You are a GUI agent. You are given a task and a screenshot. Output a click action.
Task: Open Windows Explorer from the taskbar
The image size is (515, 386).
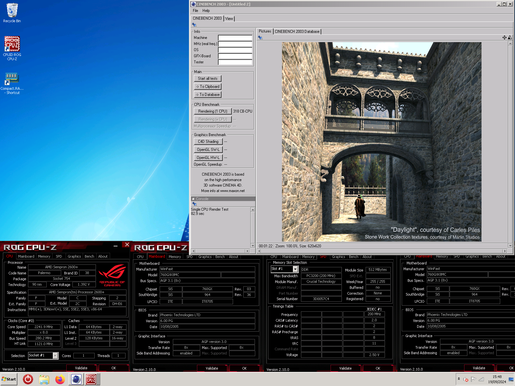tap(44, 379)
